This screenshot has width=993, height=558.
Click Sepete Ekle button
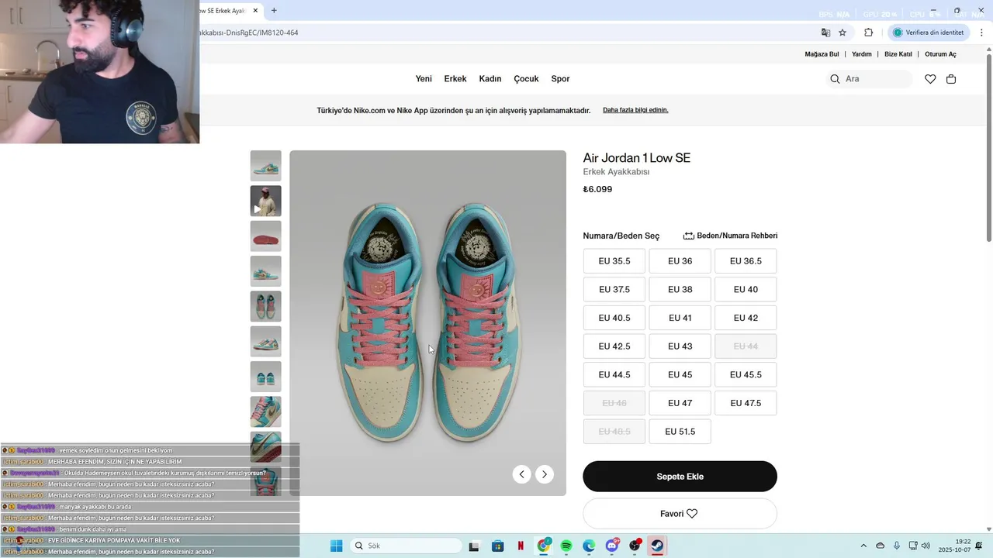[x=680, y=477]
